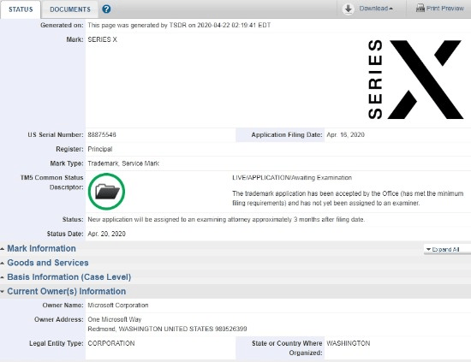Click the One Microsoft Way address line
The image size is (471, 362).
(x=115, y=319)
